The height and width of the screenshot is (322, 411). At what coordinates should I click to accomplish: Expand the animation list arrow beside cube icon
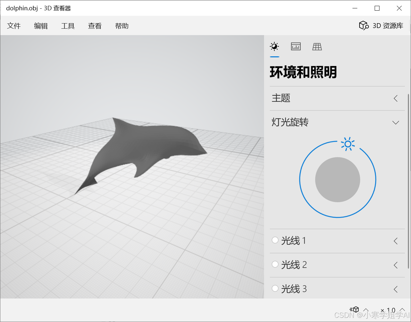pyautogui.click(x=366, y=310)
